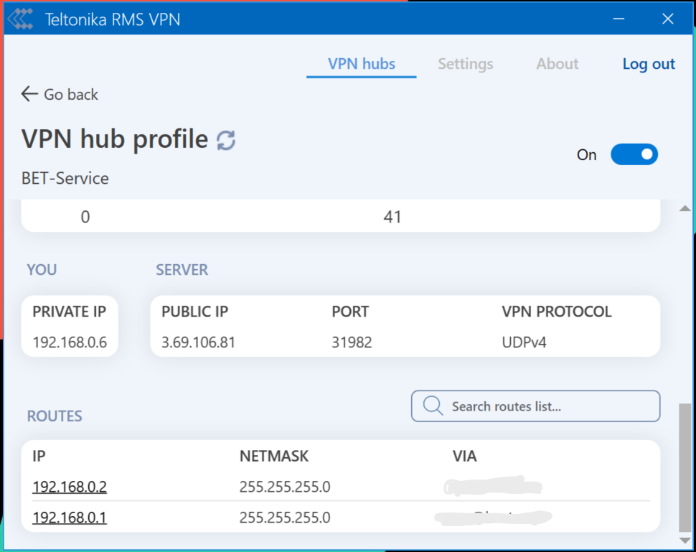The image size is (696, 552).
Task: Click the netmask in the 192.168.0.2 row
Action: (x=285, y=487)
